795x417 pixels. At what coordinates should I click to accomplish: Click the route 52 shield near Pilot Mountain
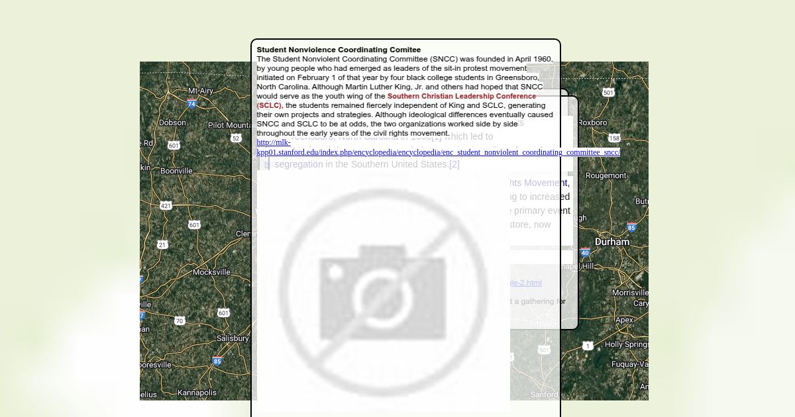(x=236, y=138)
